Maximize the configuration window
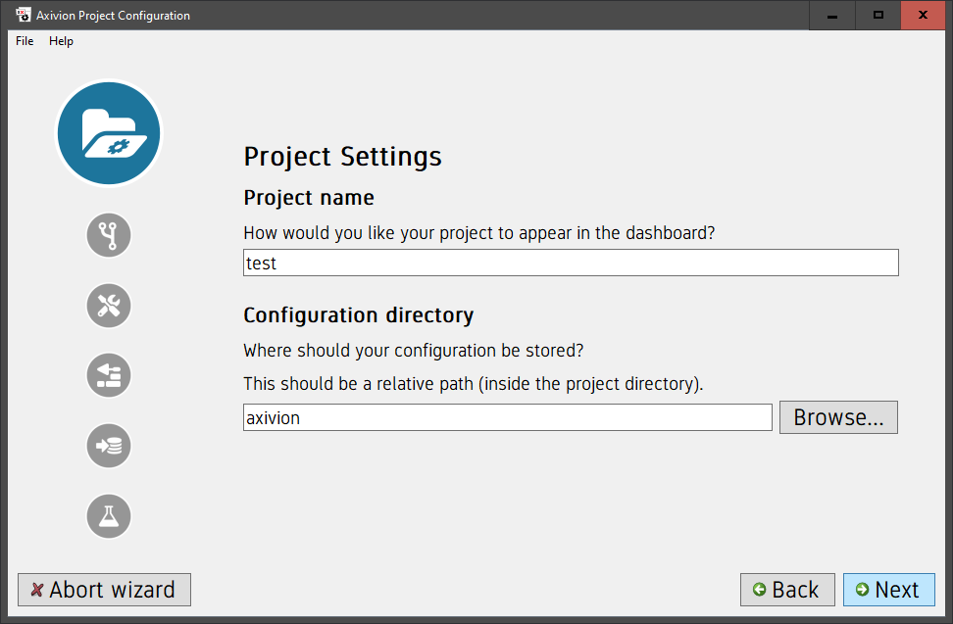The image size is (953, 624). [x=878, y=15]
